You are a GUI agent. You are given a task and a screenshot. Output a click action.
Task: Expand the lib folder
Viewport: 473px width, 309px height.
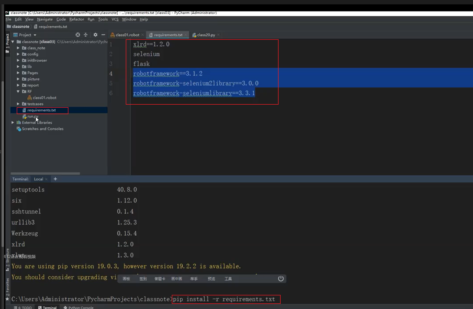pyautogui.click(x=18, y=66)
